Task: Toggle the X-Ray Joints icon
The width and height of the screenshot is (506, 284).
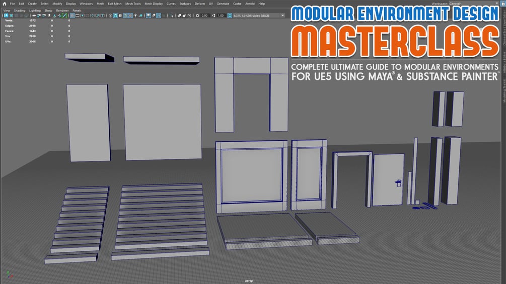Action: (189, 16)
